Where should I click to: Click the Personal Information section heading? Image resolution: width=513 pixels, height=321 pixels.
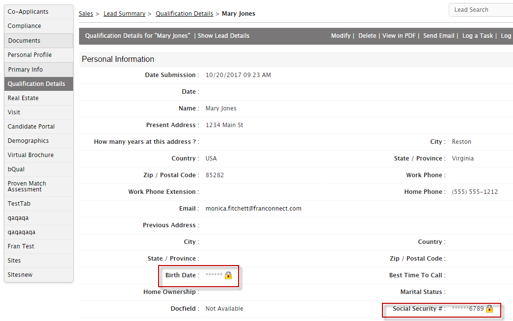pyautogui.click(x=118, y=59)
